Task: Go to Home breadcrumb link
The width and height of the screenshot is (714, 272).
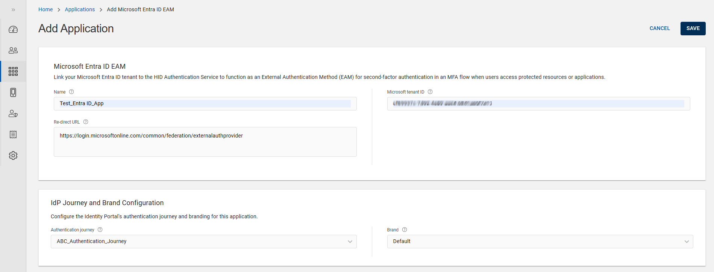Action: click(45, 9)
